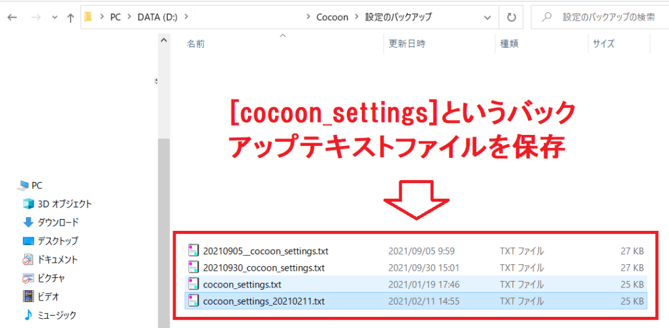Click date 2021/09/05 9:59
Screen dimensions: 669x328
pyautogui.click(x=421, y=251)
